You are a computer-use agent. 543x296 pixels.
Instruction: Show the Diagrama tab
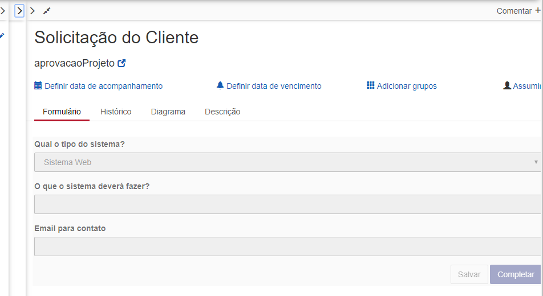point(168,112)
